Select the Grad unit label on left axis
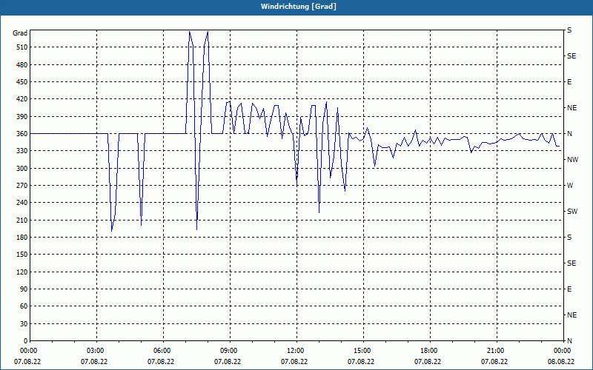Image resolution: width=593 pixels, height=370 pixels. [20, 33]
